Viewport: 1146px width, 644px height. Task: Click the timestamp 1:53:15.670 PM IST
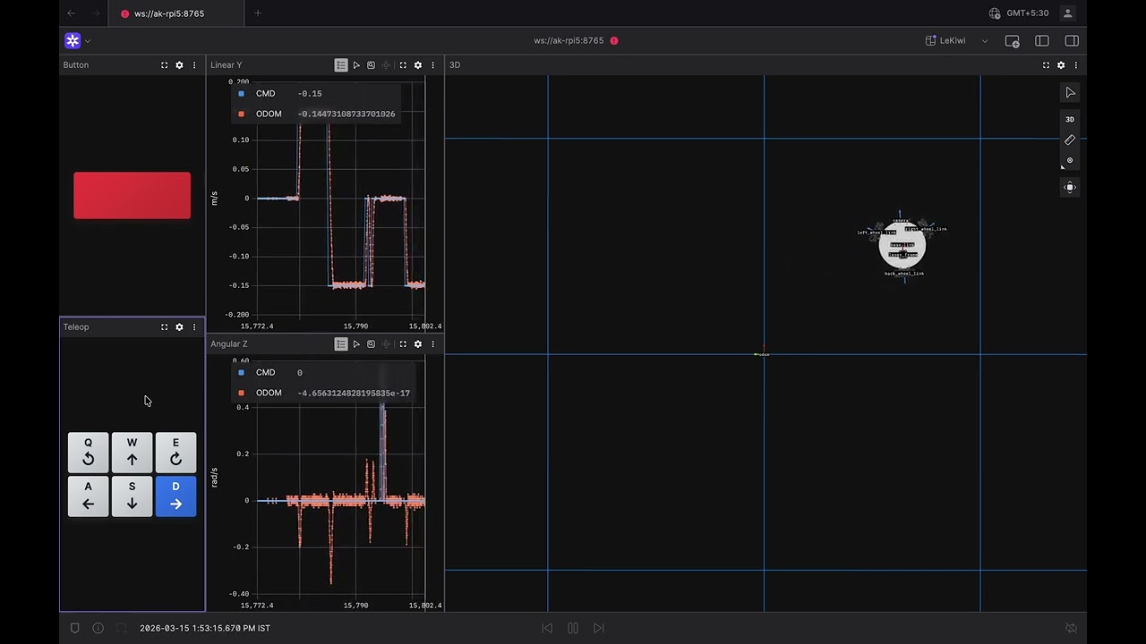205,629
